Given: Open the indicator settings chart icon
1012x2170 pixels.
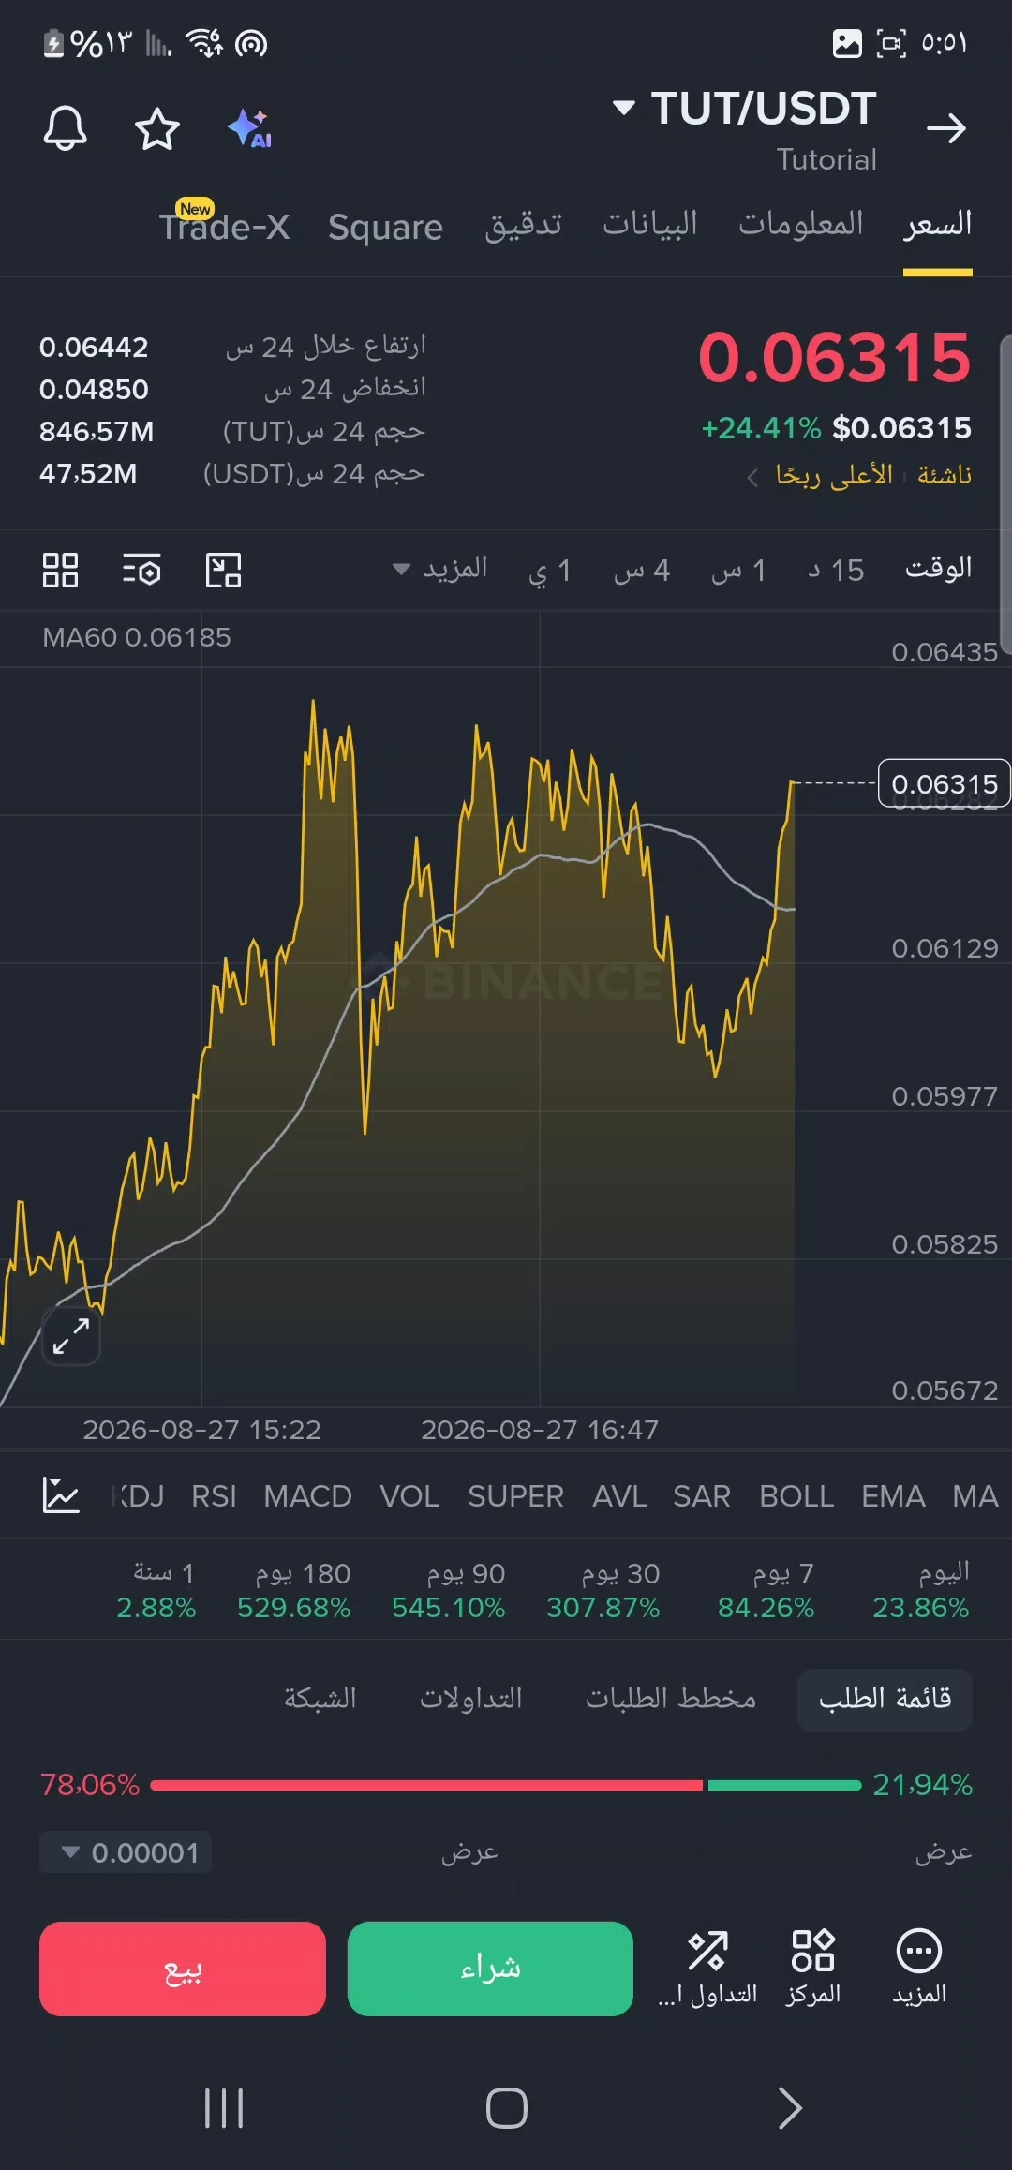Looking at the screenshot, I should click(61, 1495).
